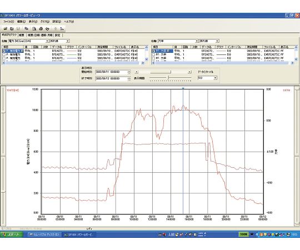Open the ファイル menu
The width and height of the screenshot is (300, 250).
click(8, 22)
